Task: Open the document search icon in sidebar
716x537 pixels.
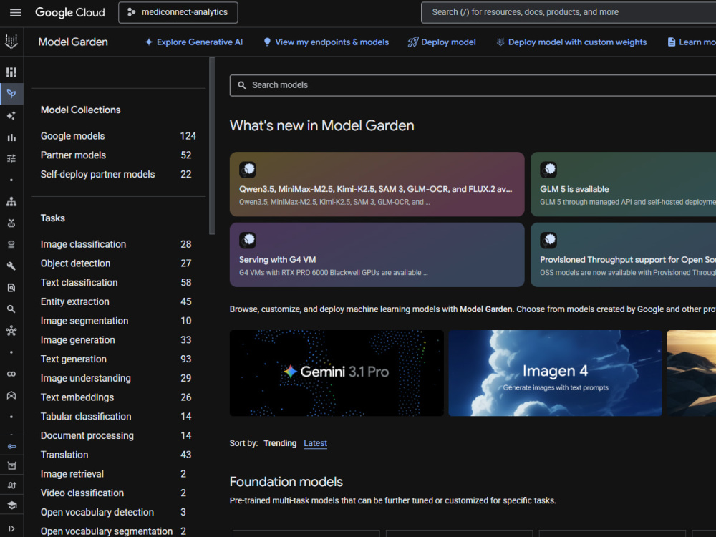Action: point(11,288)
